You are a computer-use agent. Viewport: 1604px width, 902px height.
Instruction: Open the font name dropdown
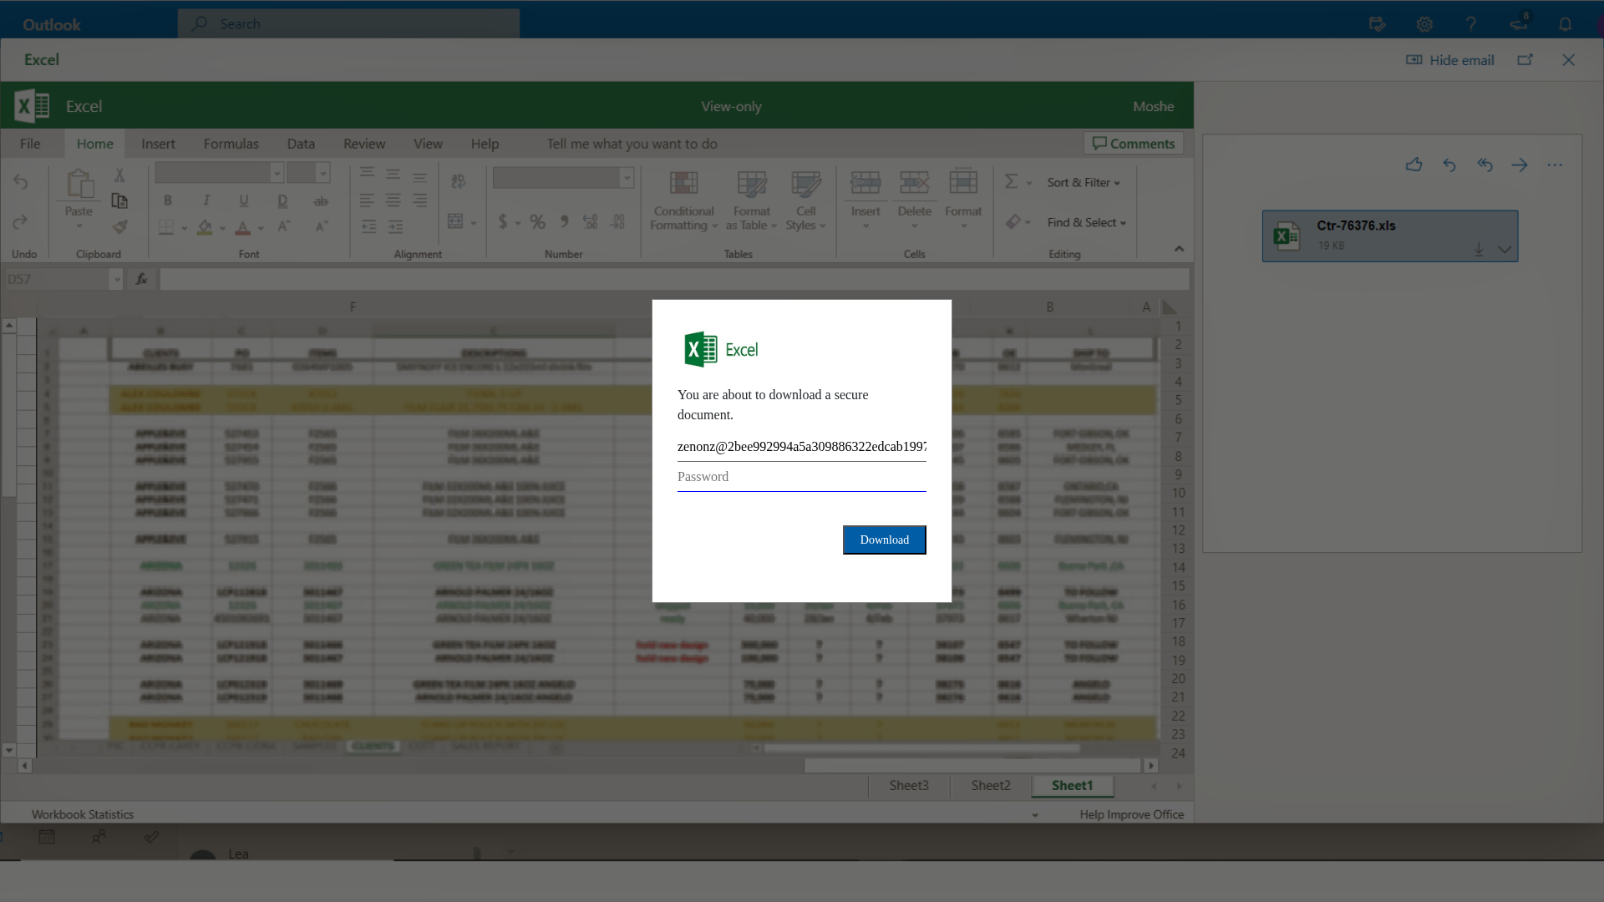tap(277, 174)
